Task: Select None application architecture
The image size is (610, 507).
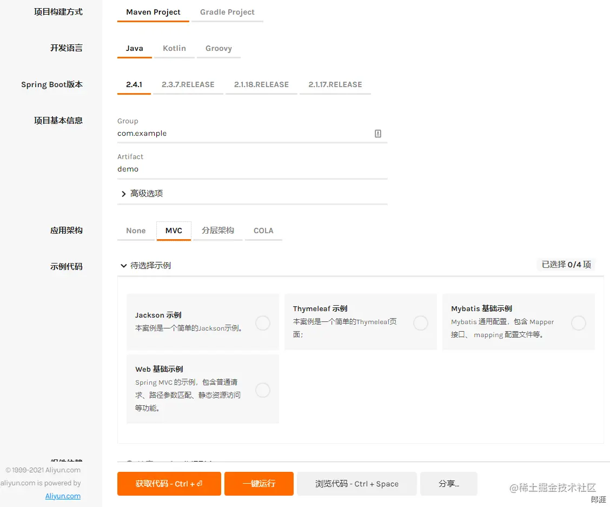Action: [136, 231]
